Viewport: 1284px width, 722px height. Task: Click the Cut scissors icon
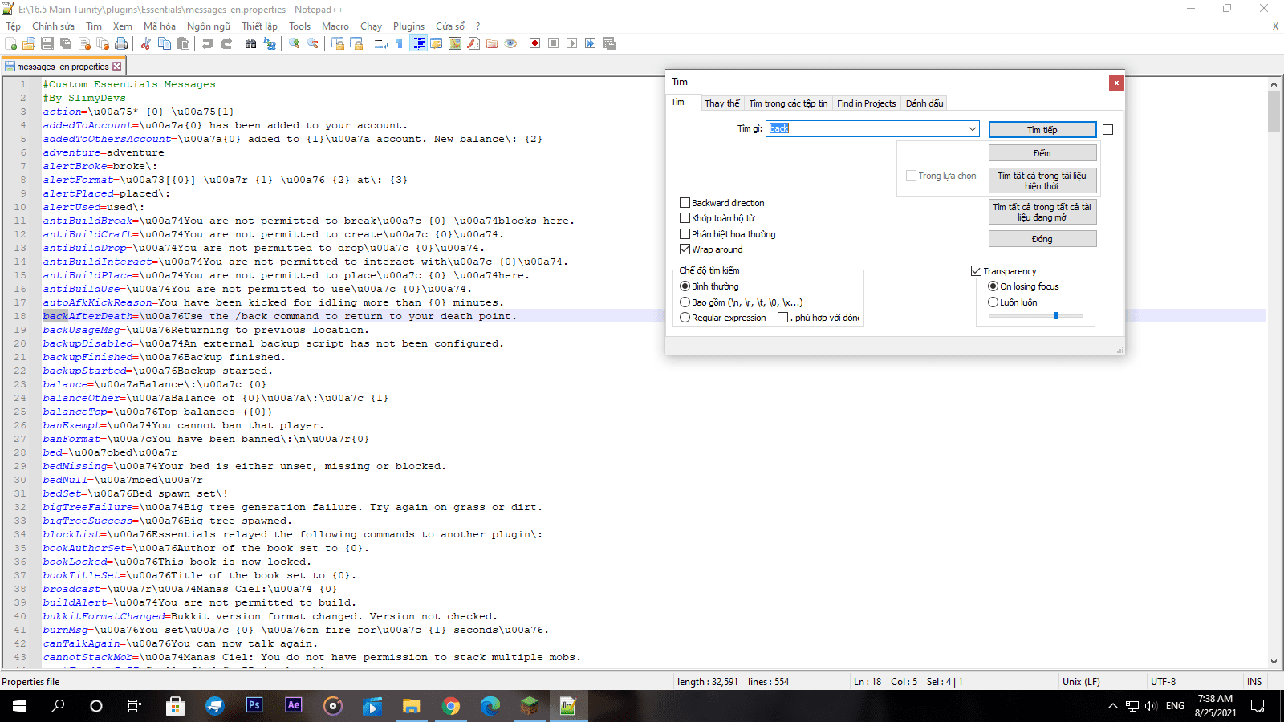click(x=146, y=43)
